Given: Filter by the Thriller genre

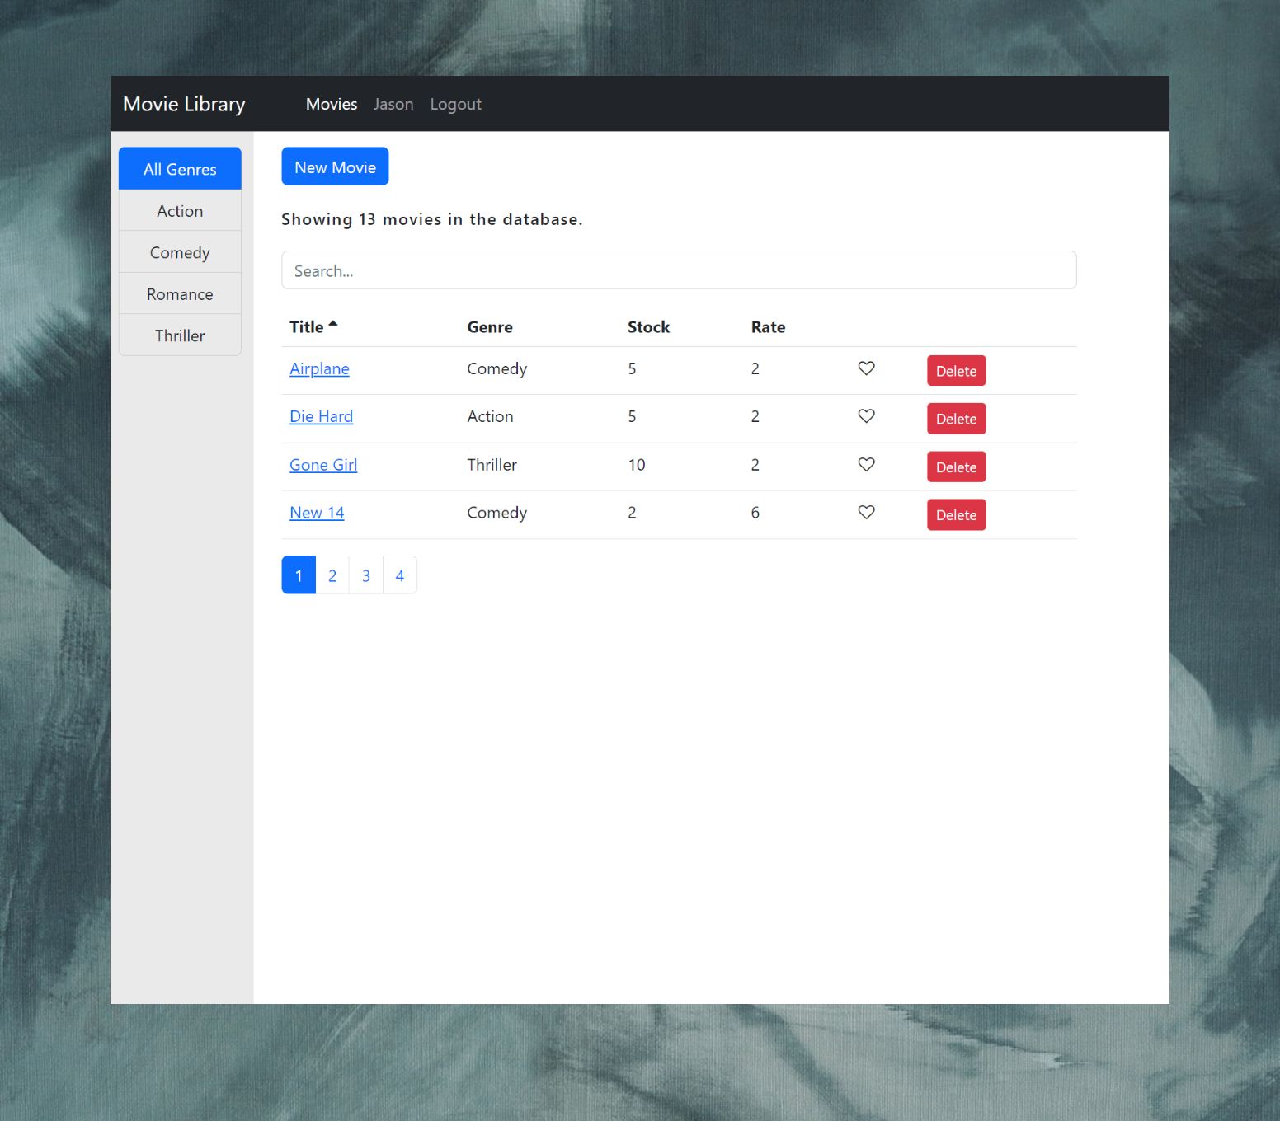Looking at the screenshot, I should click(179, 335).
